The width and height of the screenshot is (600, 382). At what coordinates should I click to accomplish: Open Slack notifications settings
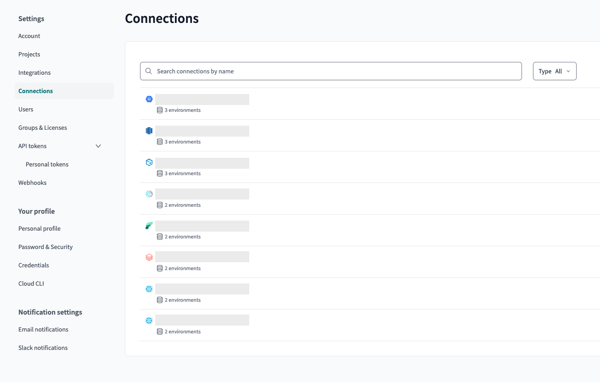[x=43, y=348]
